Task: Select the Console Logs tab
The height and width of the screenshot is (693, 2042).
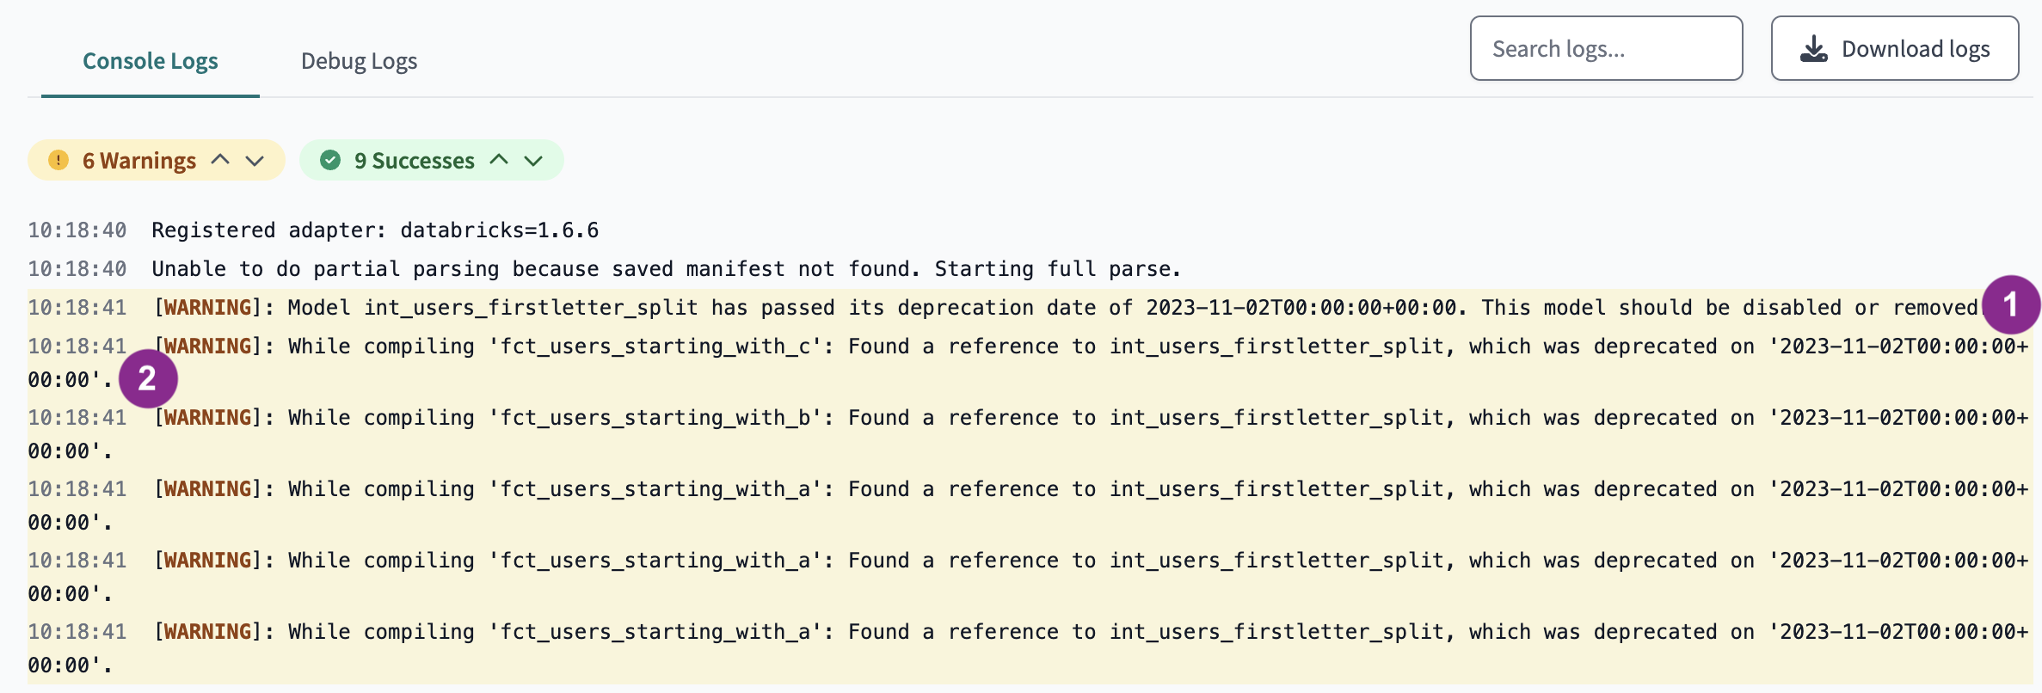Action: click(x=151, y=61)
